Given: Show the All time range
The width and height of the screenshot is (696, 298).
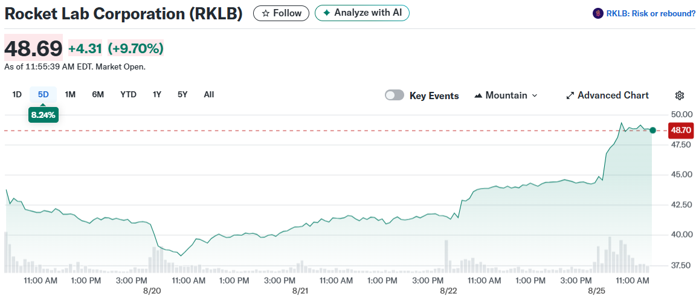Looking at the screenshot, I should point(208,94).
